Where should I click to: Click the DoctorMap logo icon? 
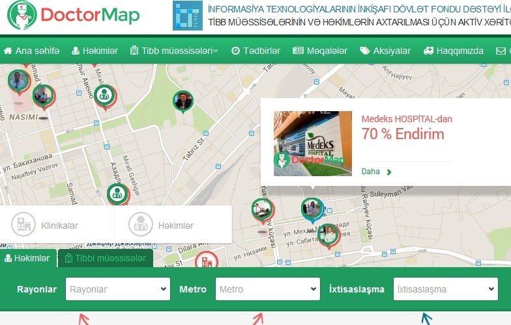22,16
